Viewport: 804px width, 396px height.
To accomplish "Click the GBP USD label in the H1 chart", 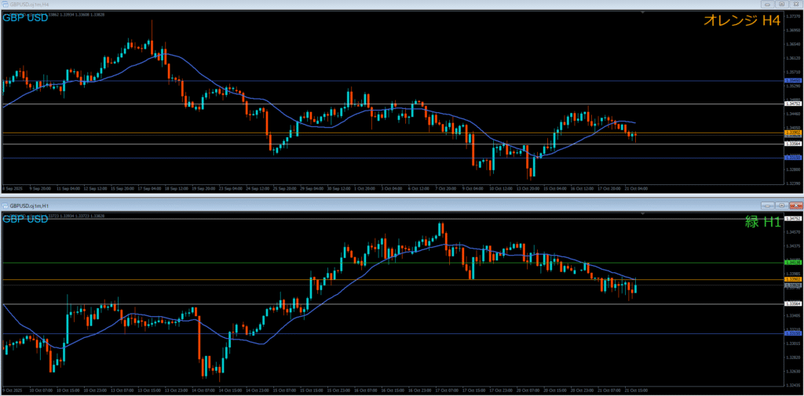I will (24, 219).
